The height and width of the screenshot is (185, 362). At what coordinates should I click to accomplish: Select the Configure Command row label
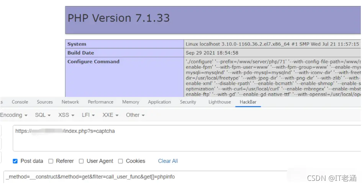pos(93,61)
